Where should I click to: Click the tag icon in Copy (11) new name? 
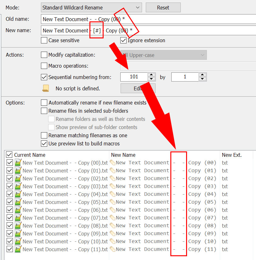[112, 249]
